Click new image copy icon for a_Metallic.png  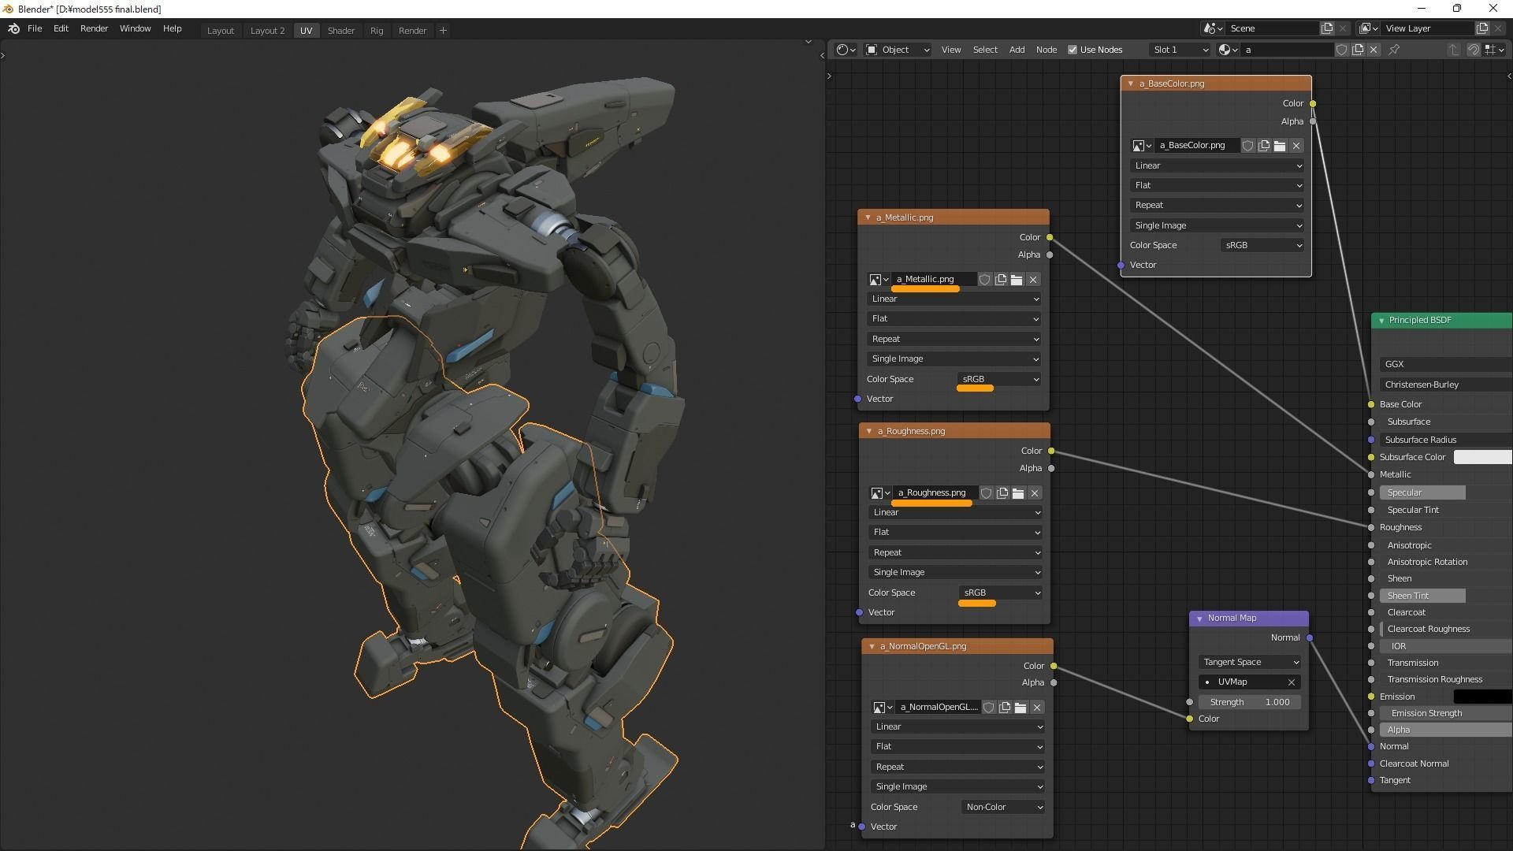pyautogui.click(x=1001, y=280)
